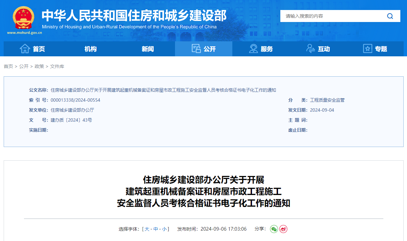Click the 互动 interaction icon
This screenshot has height=241, width=407.
tap(311, 48)
